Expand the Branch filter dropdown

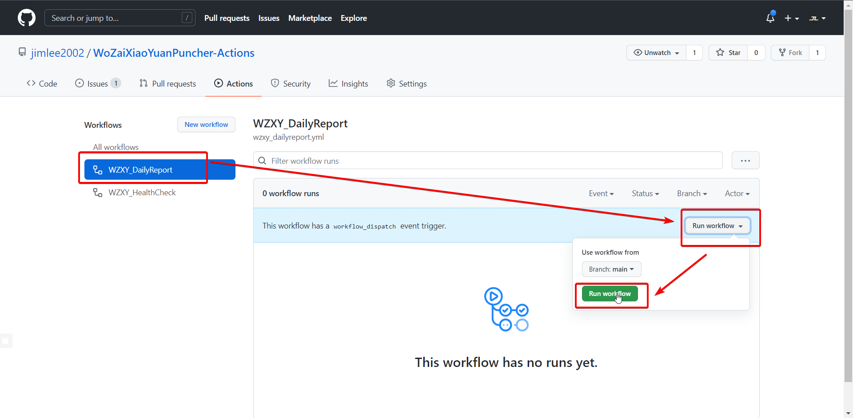(692, 193)
